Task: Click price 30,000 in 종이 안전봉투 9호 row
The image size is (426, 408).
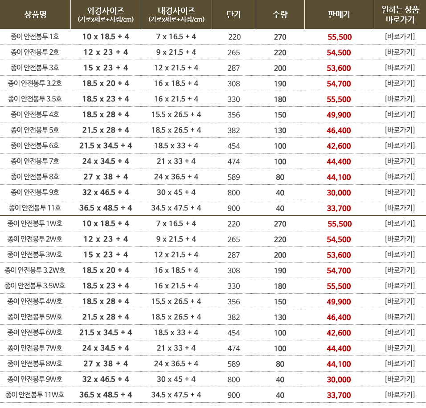Action: click(x=339, y=193)
